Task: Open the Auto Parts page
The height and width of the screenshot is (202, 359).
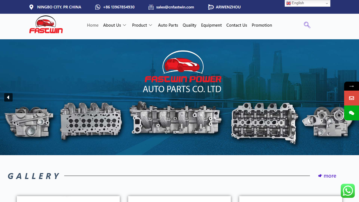Action: (x=168, y=25)
